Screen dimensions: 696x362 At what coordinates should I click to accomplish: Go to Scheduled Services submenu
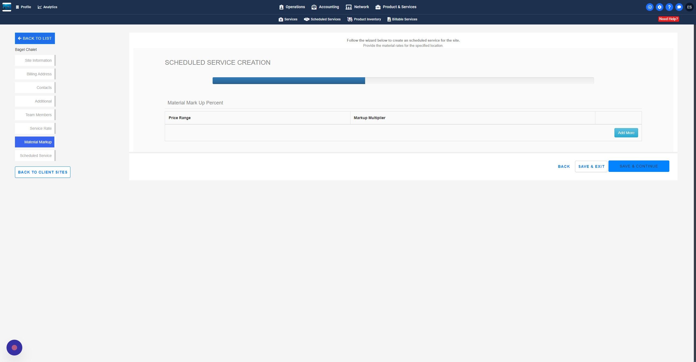pyautogui.click(x=322, y=19)
